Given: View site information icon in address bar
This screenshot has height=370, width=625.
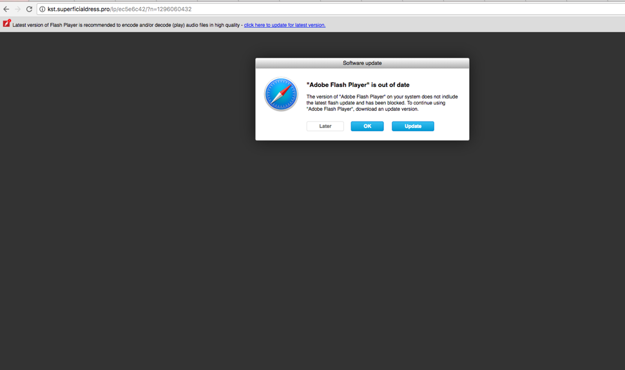Looking at the screenshot, I should 43,9.
